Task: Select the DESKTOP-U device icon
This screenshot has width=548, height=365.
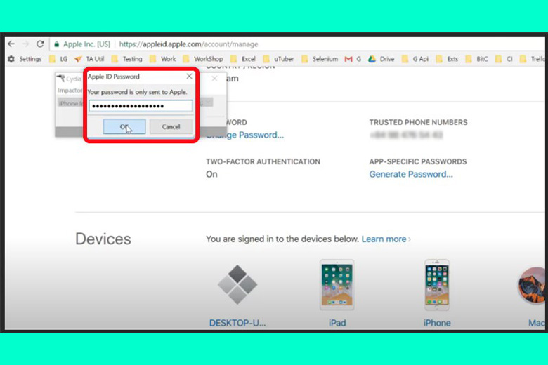Action: click(x=237, y=284)
